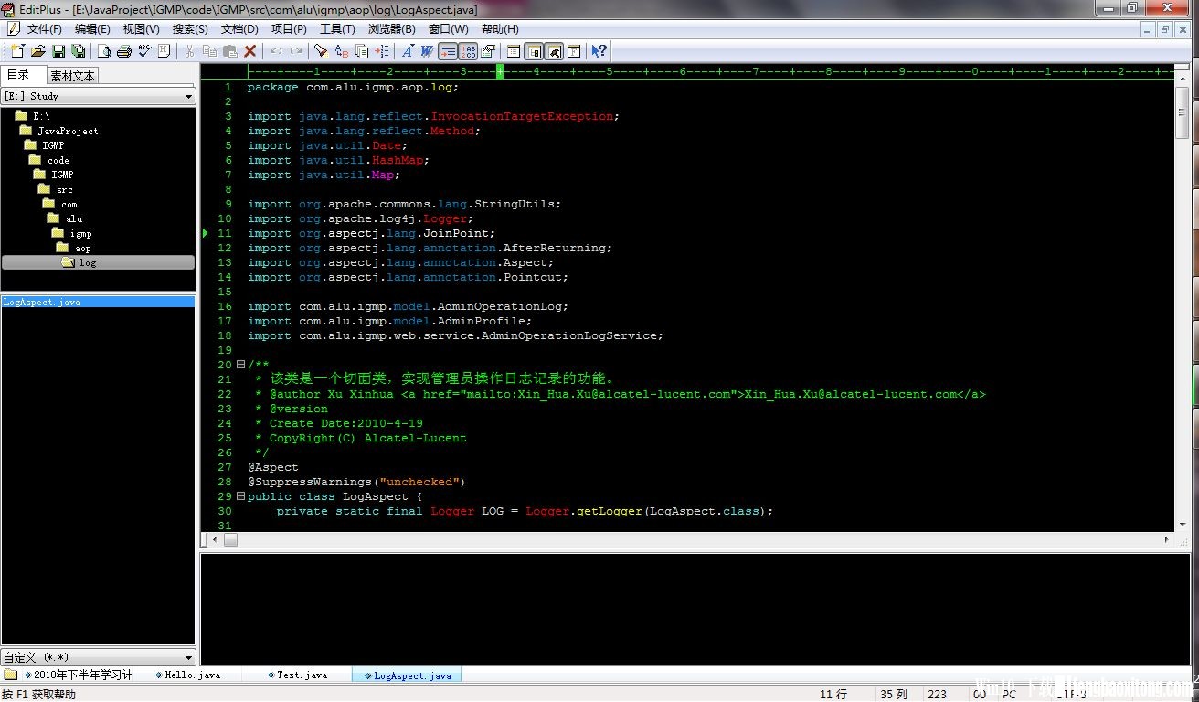
Task: Toggle the word wrap toolbar button
Action: click(448, 51)
